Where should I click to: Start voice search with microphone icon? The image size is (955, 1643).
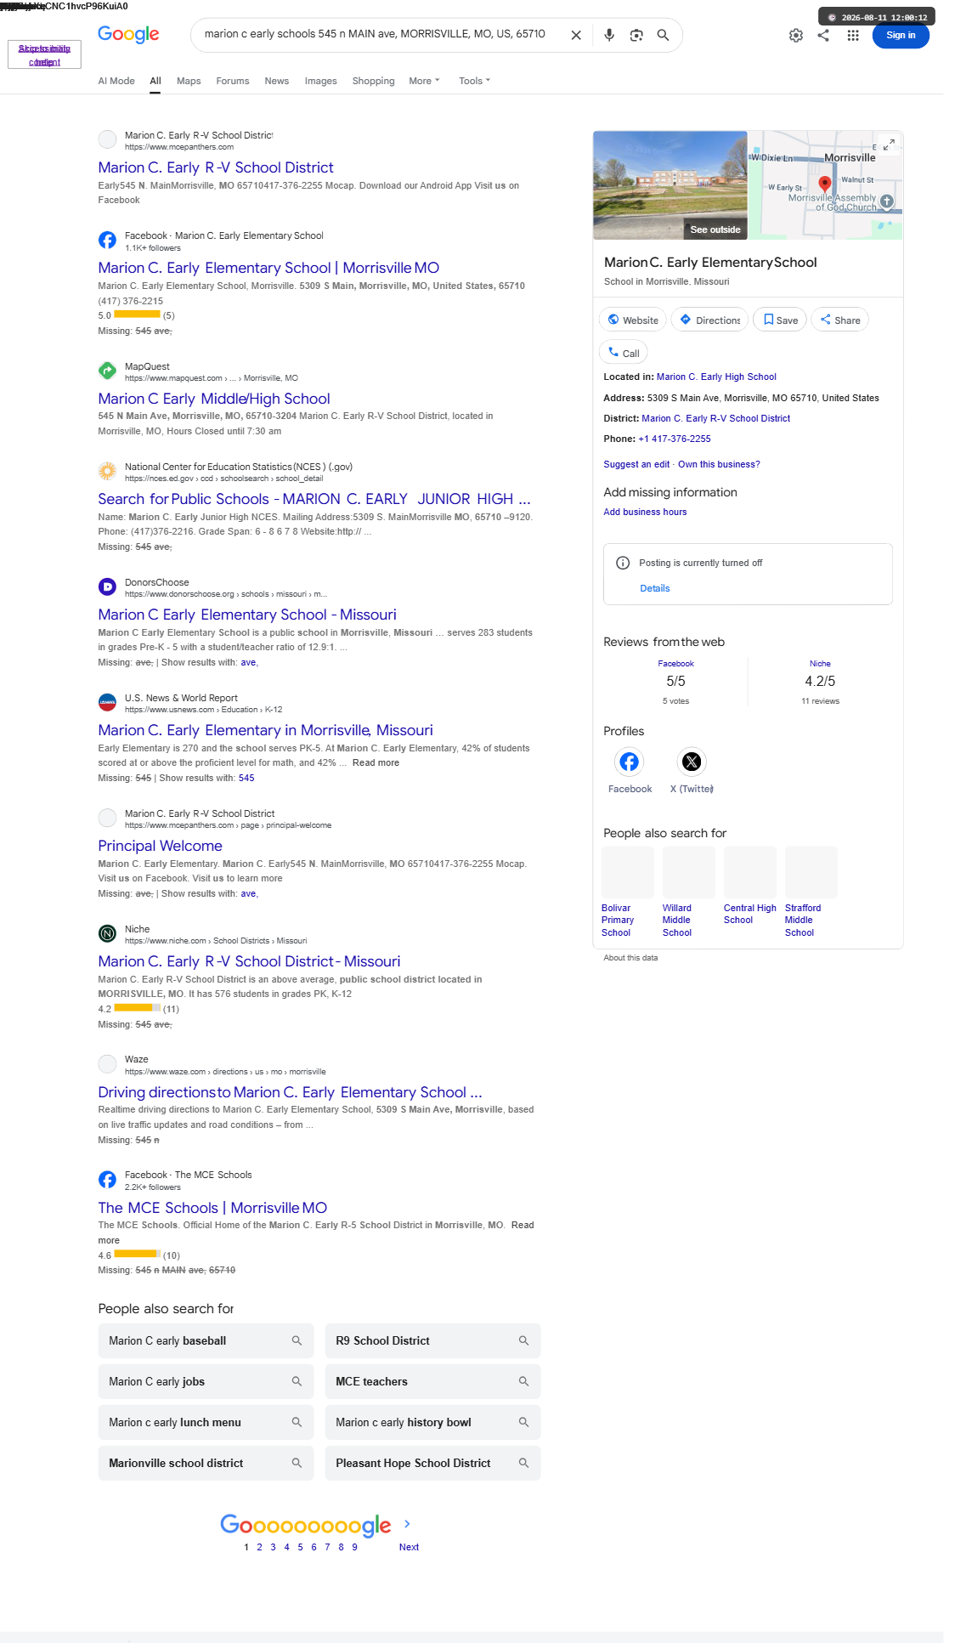tap(609, 35)
